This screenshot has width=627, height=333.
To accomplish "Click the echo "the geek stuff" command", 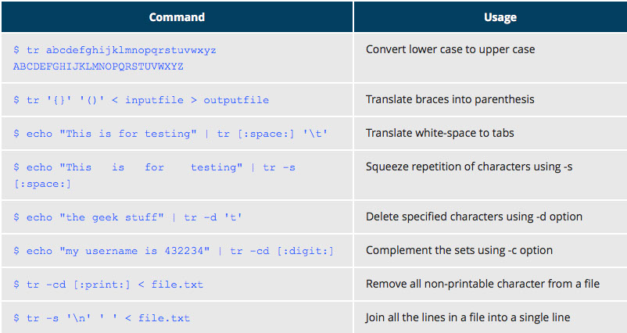I will point(134,217).
